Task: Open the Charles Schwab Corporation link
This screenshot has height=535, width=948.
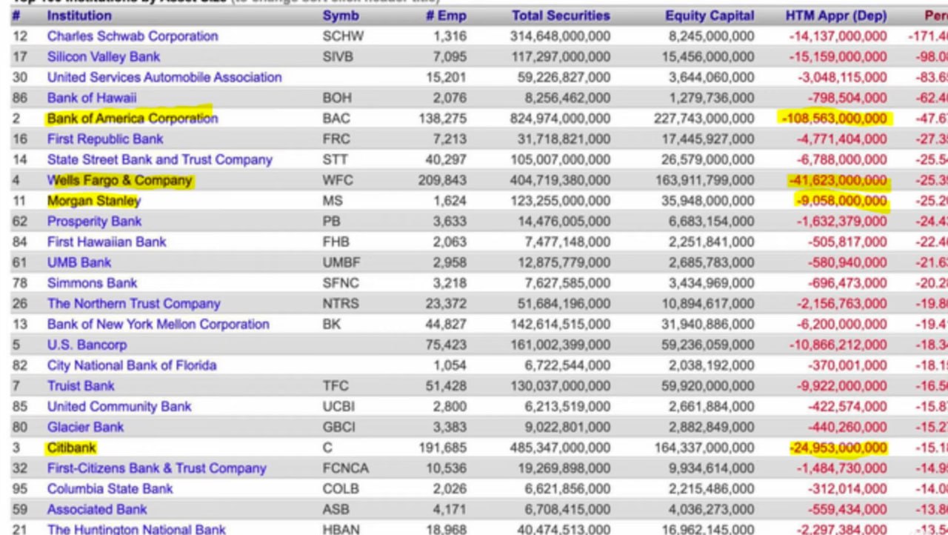Action: pos(133,36)
